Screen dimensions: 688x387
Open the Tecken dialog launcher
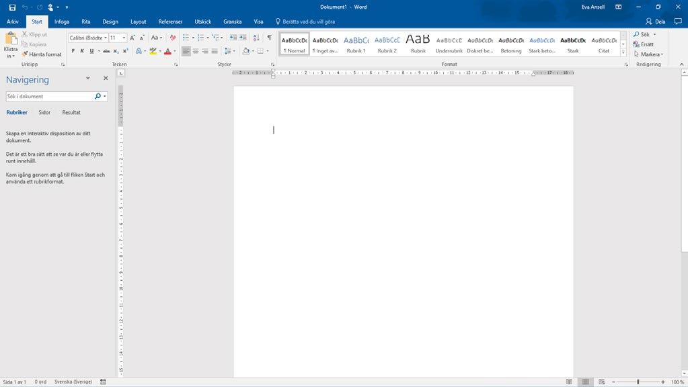pos(176,64)
